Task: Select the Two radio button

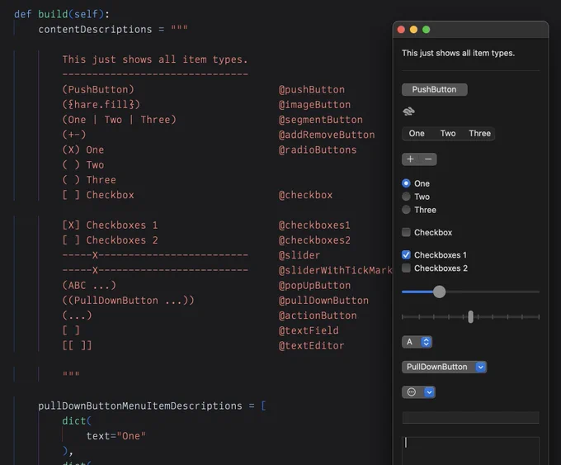Action: point(406,197)
